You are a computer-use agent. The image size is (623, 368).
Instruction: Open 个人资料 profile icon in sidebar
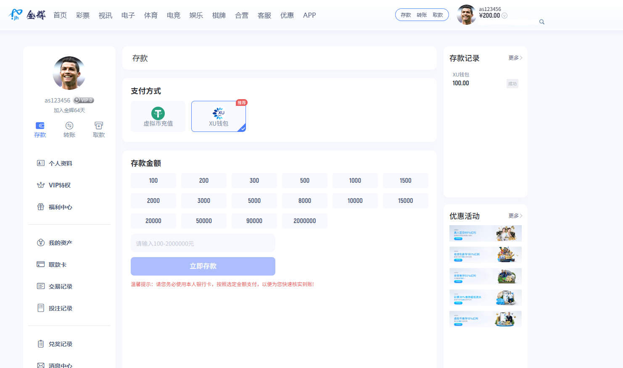point(41,163)
